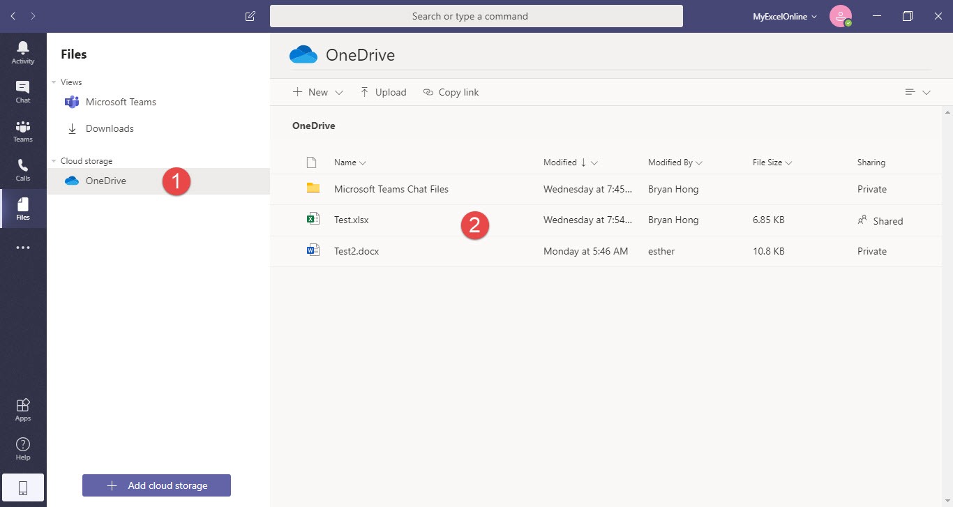Open the Calls section
953x507 pixels.
(x=23, y=169)
